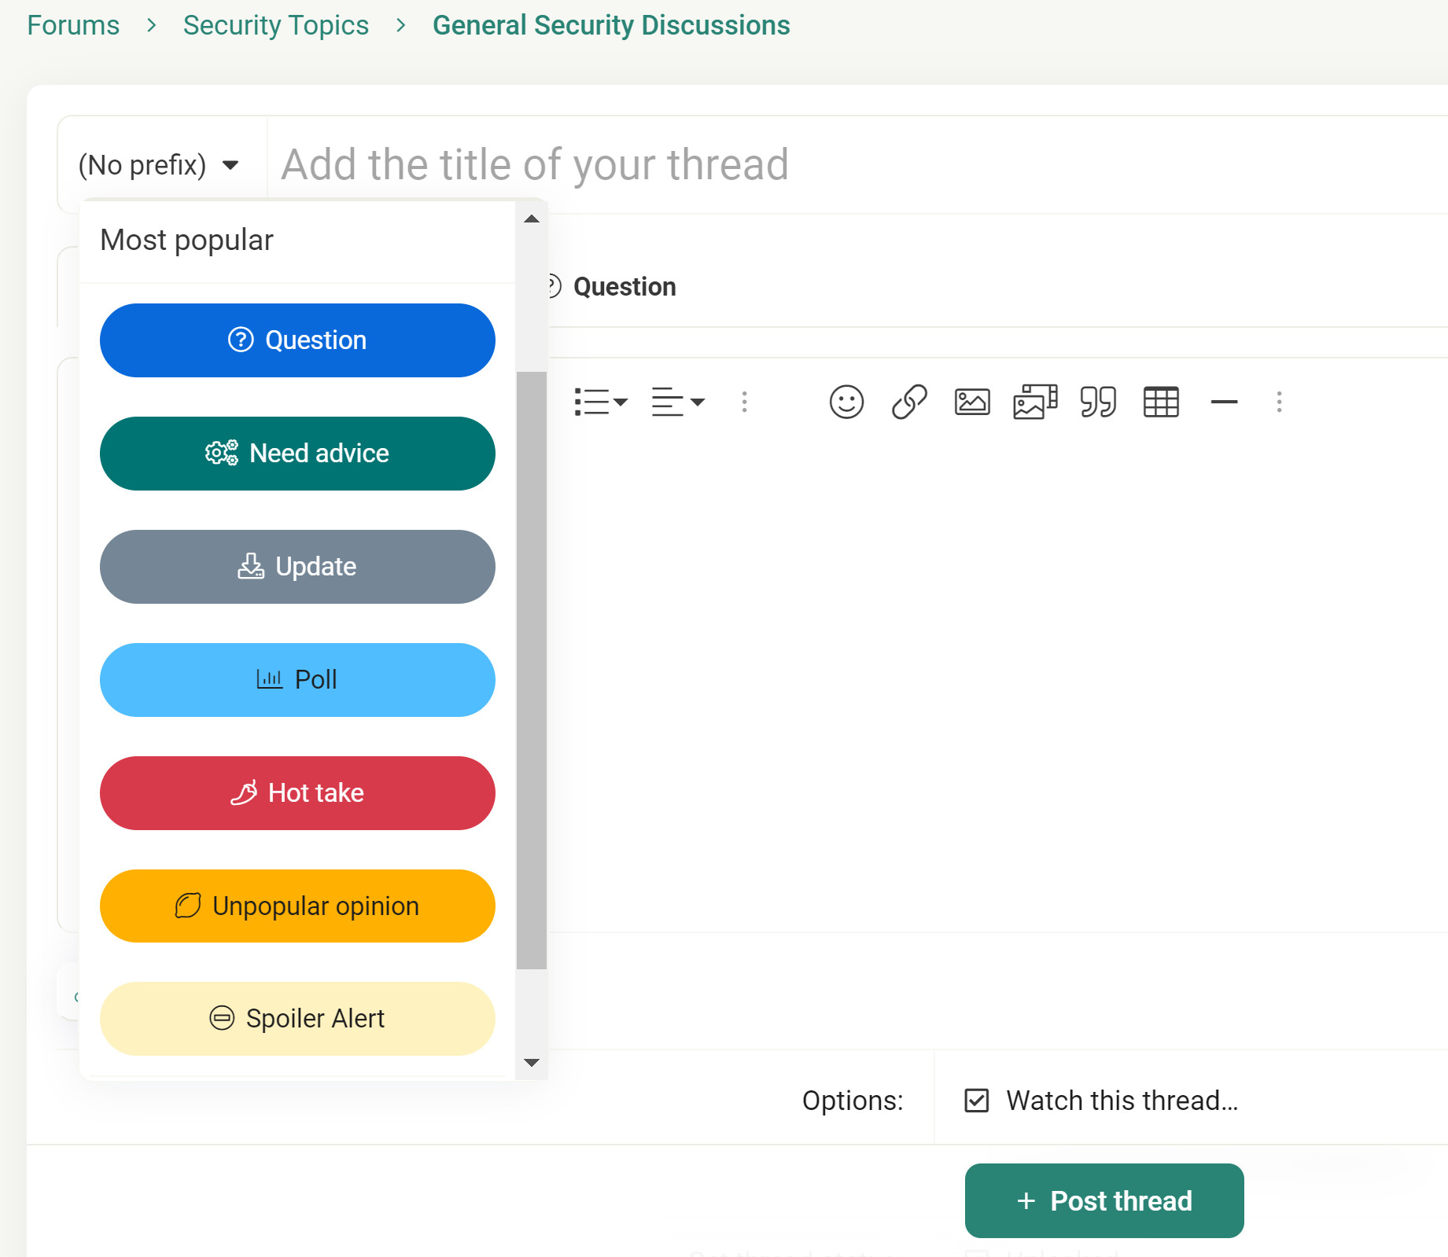Click the Post thread button
The image size is (1448, 1257).
tap(1104, 1201)
